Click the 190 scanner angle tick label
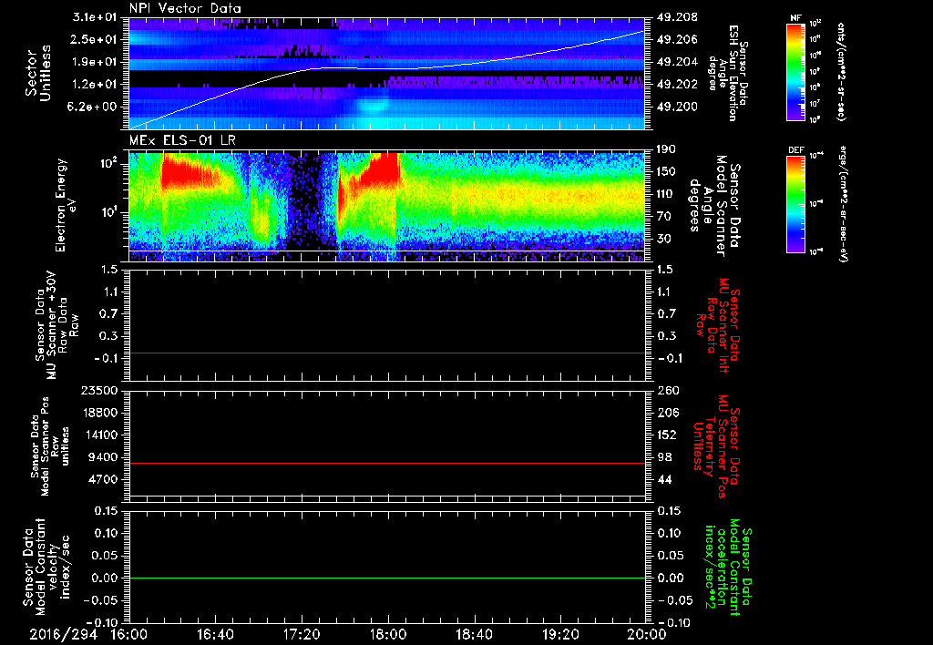The image size is (933, 645). pyautogui.click(x=667, y=149)
